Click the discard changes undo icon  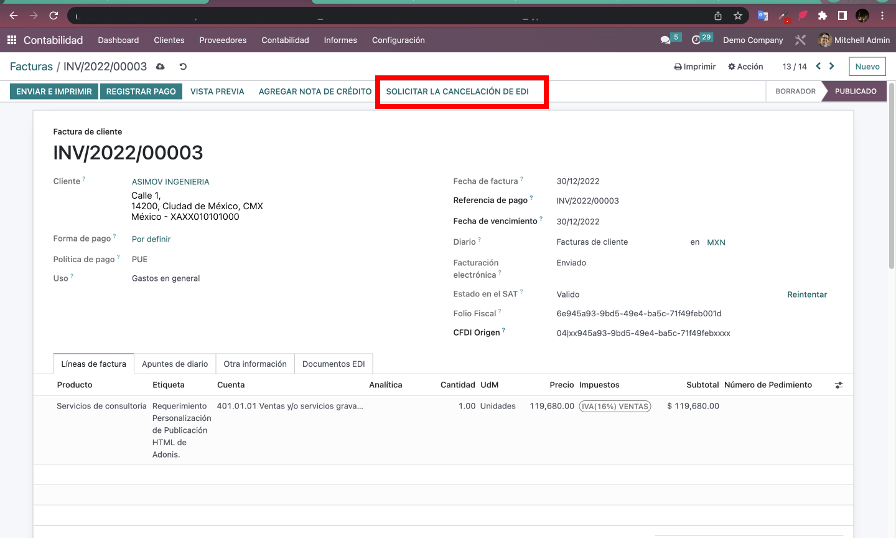point(183,67)
